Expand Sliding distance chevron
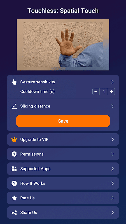Image resolution: width=126 pixels, height=224 pixels. tap(113, 106)
